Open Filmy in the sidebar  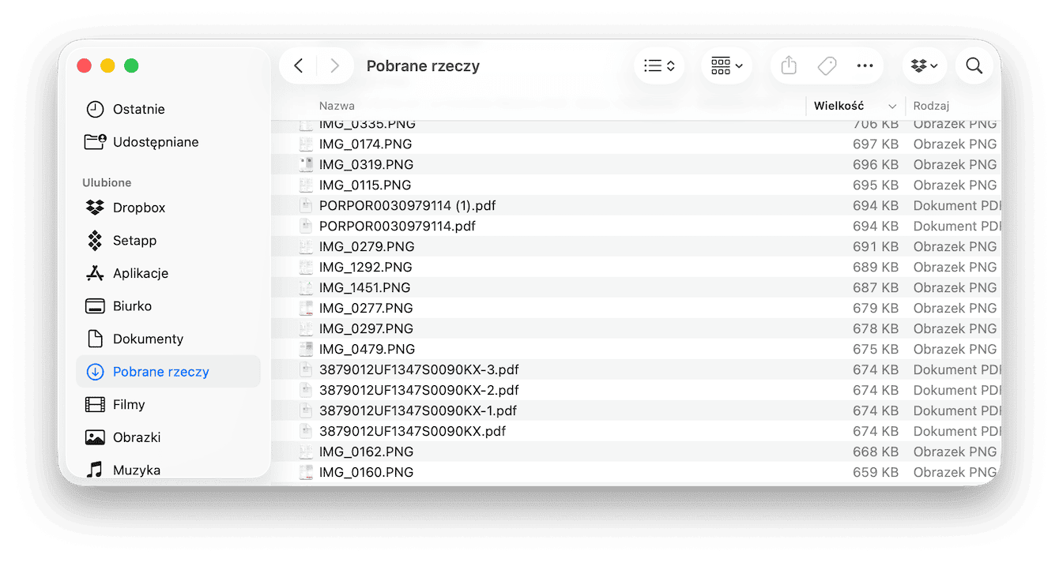(x=168, y=404)
